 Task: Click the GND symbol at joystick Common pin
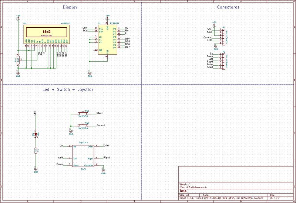click(x=103, y=171)
